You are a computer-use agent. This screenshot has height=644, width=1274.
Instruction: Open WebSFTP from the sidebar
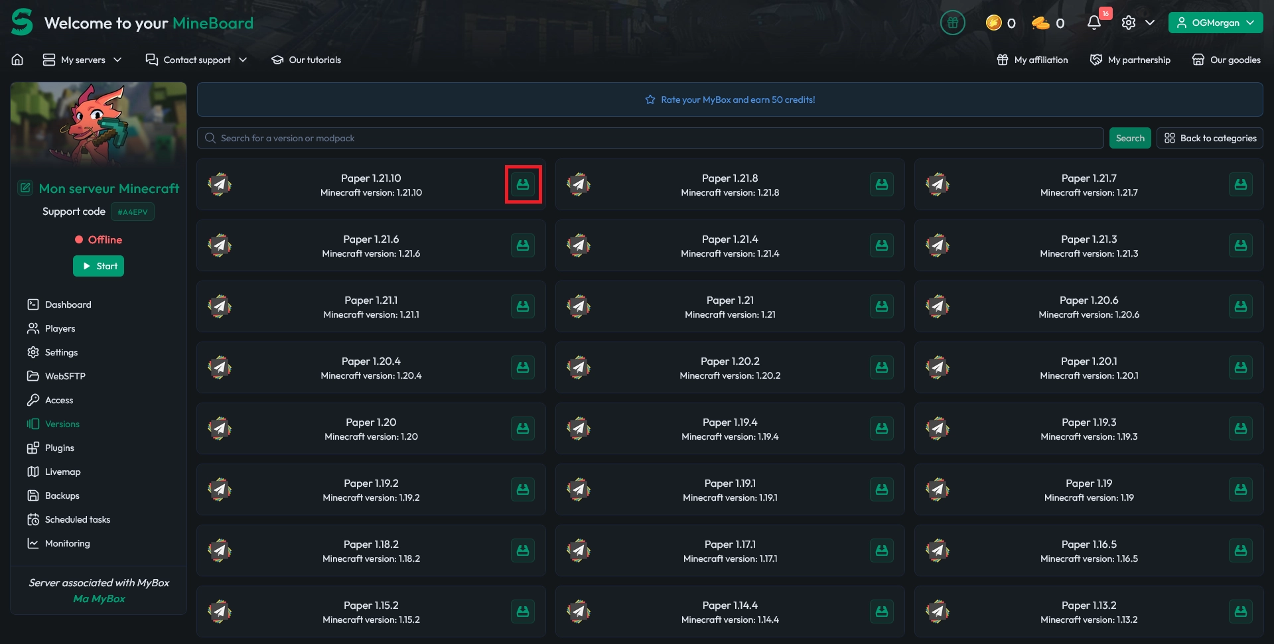64,376
